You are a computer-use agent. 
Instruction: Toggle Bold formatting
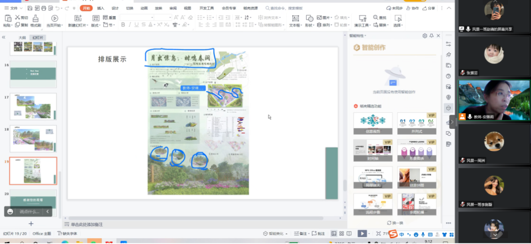click(123, 25)
